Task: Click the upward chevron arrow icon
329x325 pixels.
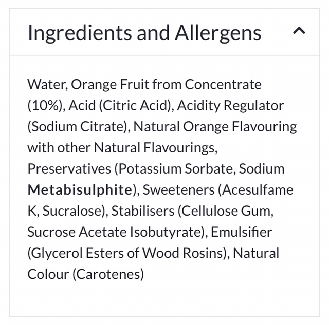Action: click(x=299, y=31)
